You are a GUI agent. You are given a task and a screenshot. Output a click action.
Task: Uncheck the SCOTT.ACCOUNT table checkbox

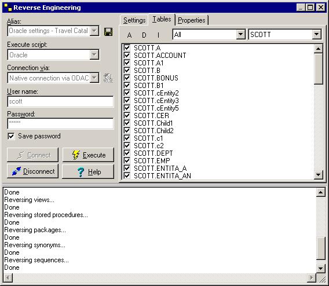(x=127, y=55)
